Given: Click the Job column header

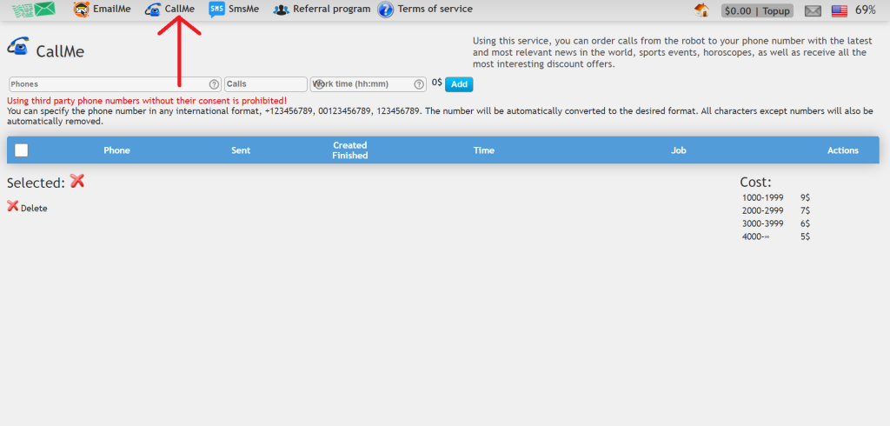Looking at the screenshot, I should [679, 150].
